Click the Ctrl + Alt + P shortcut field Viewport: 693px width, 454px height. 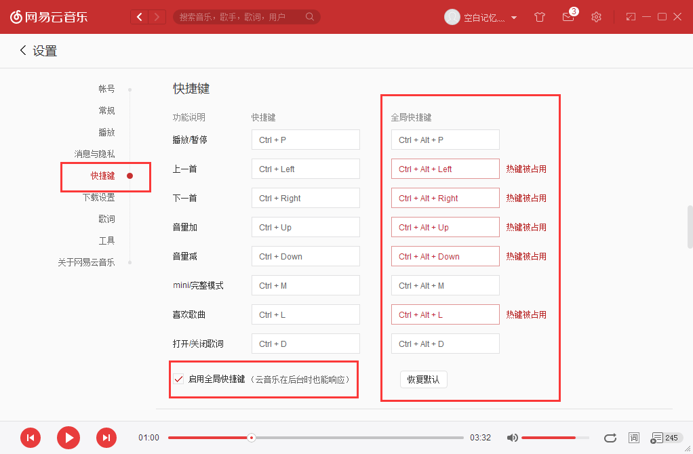445,139
